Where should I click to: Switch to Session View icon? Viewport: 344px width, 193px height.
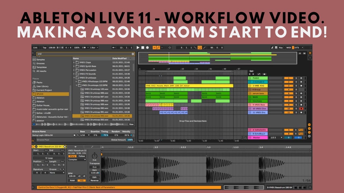pos(310,57)
